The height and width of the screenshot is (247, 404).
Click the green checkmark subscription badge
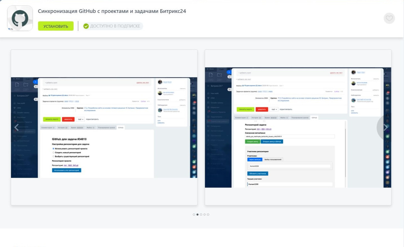tap(86, 26)
